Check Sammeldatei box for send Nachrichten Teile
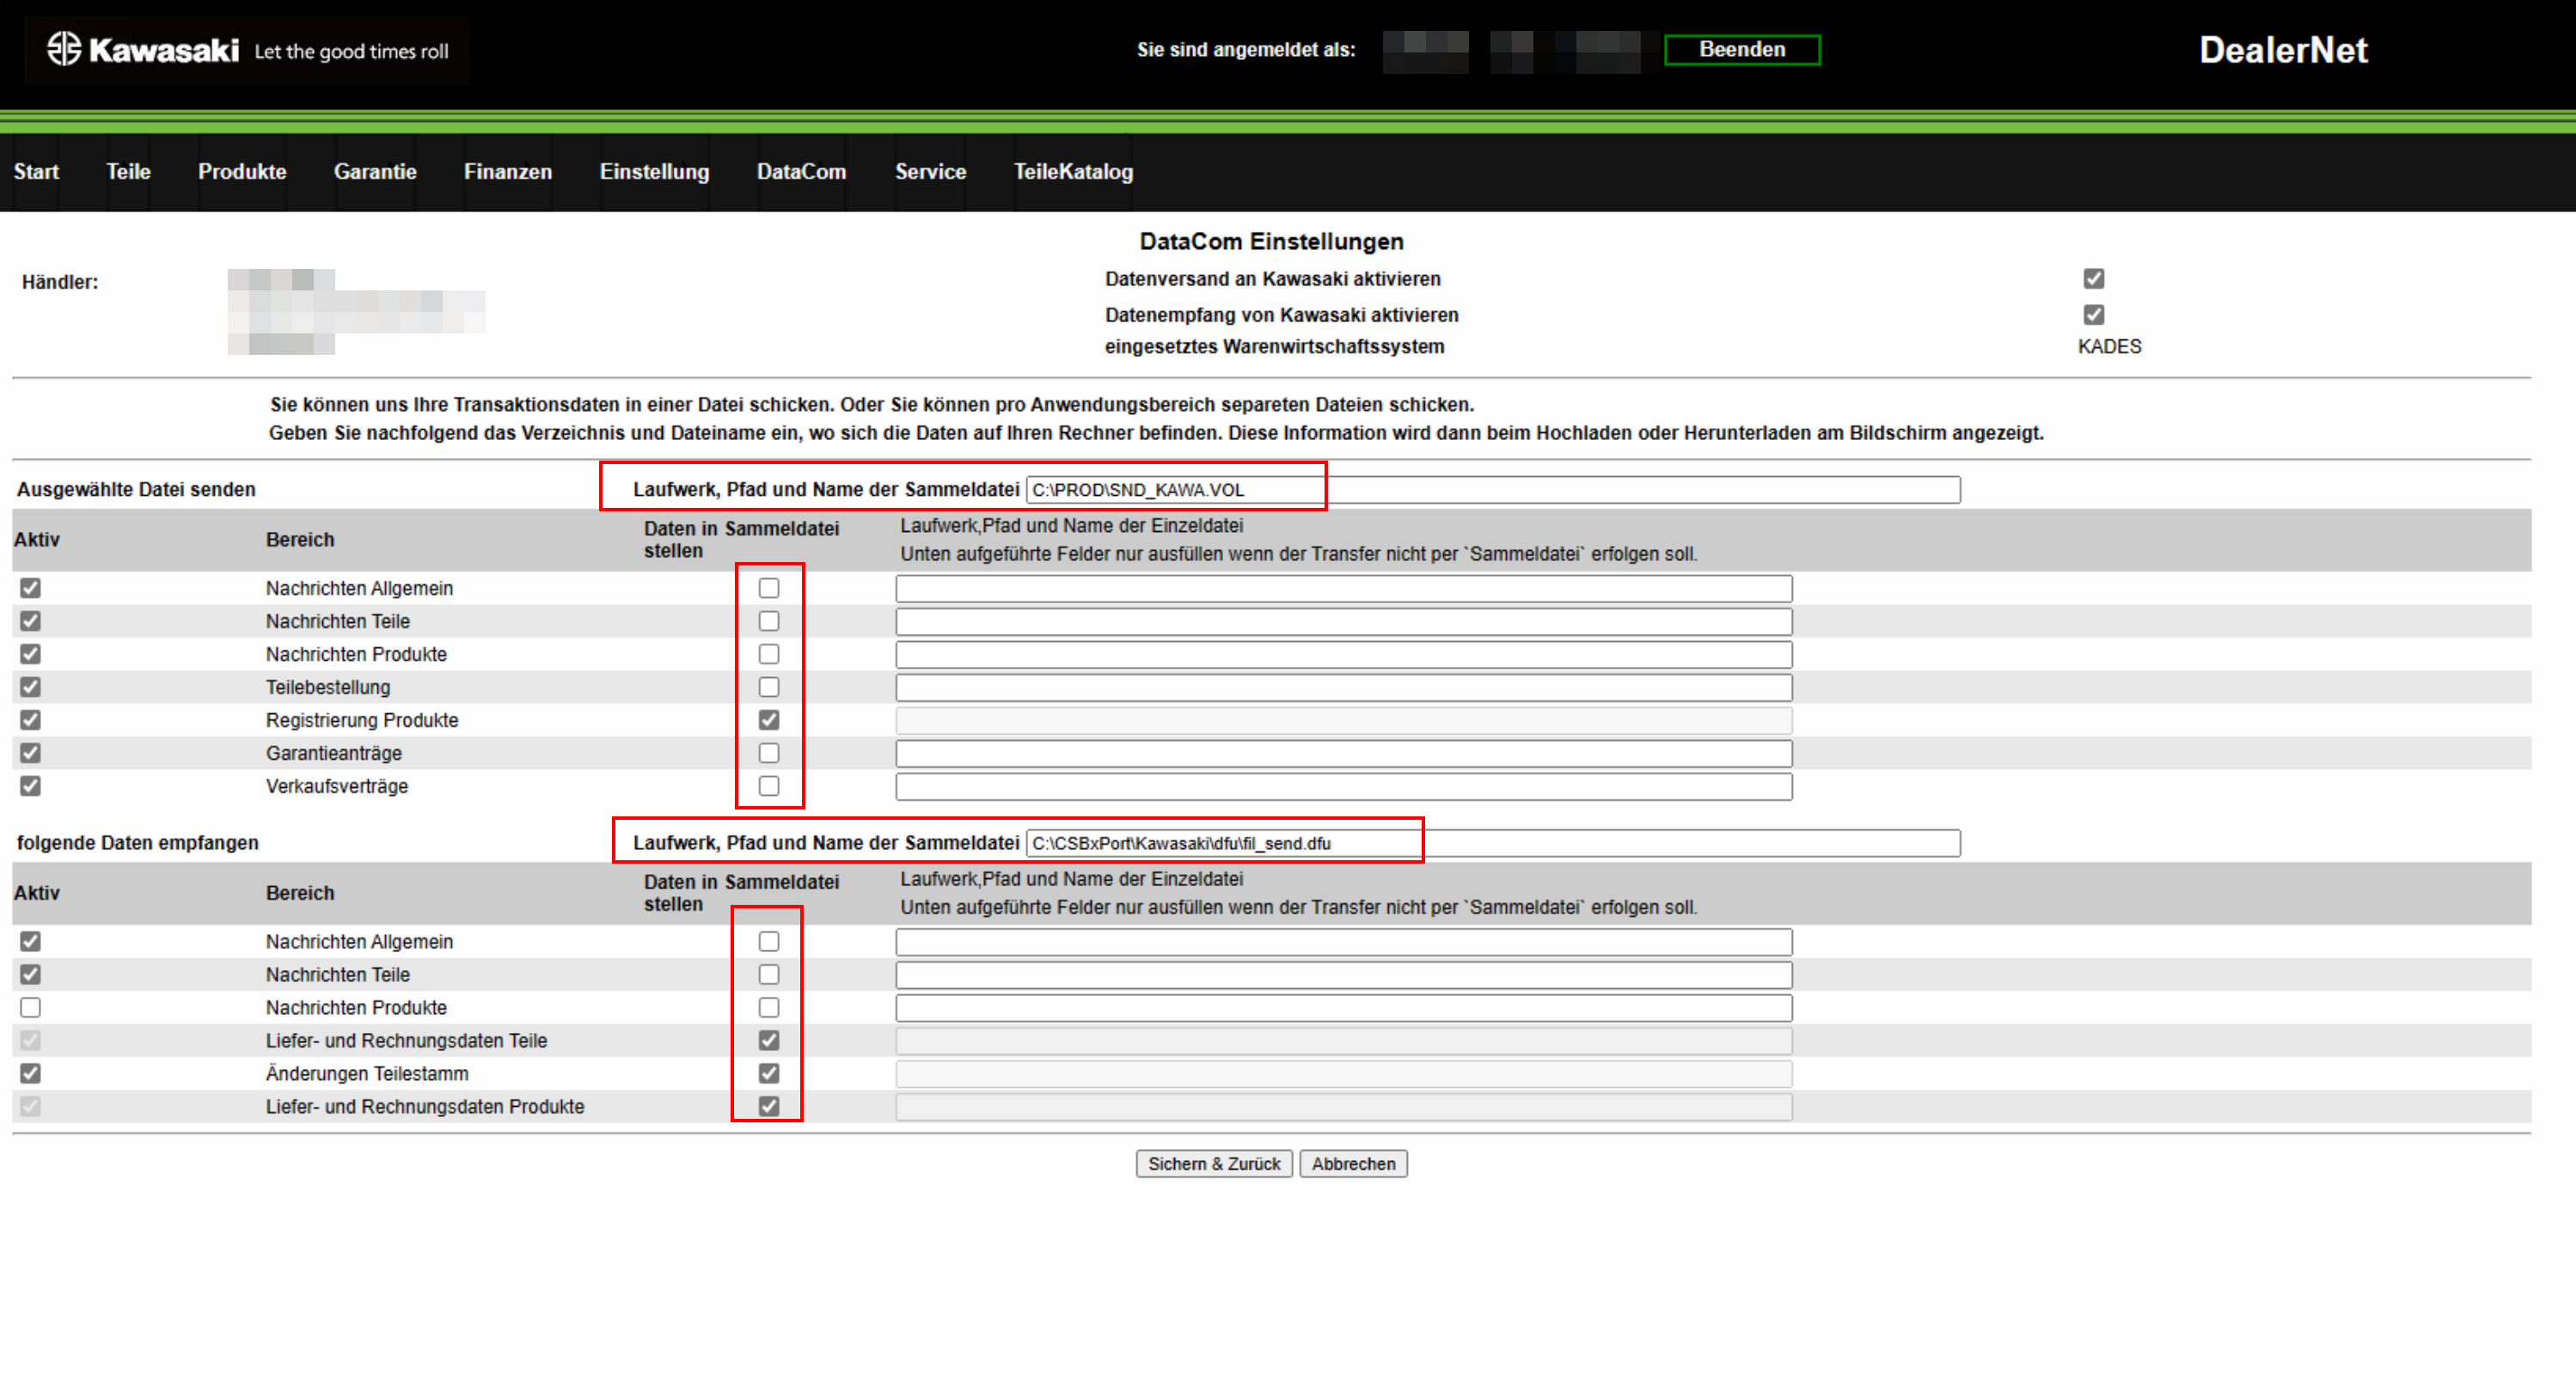2576x1399 pixels. point(769,621)
